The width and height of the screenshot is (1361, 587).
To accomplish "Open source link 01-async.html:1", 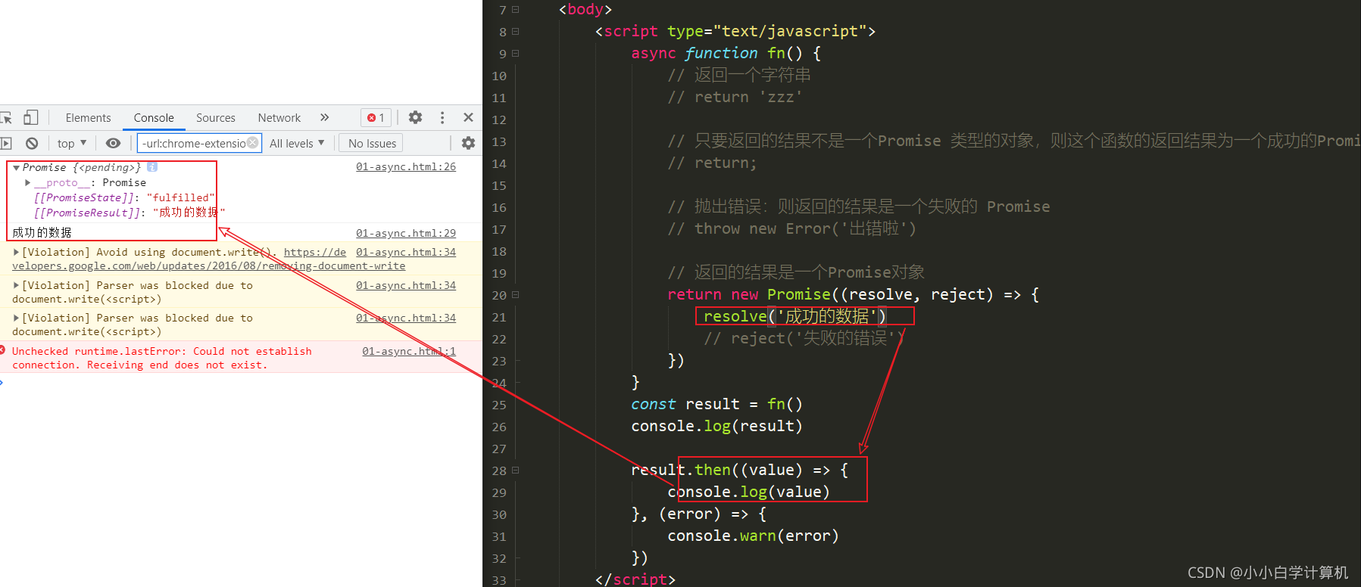I will [409, 351].
